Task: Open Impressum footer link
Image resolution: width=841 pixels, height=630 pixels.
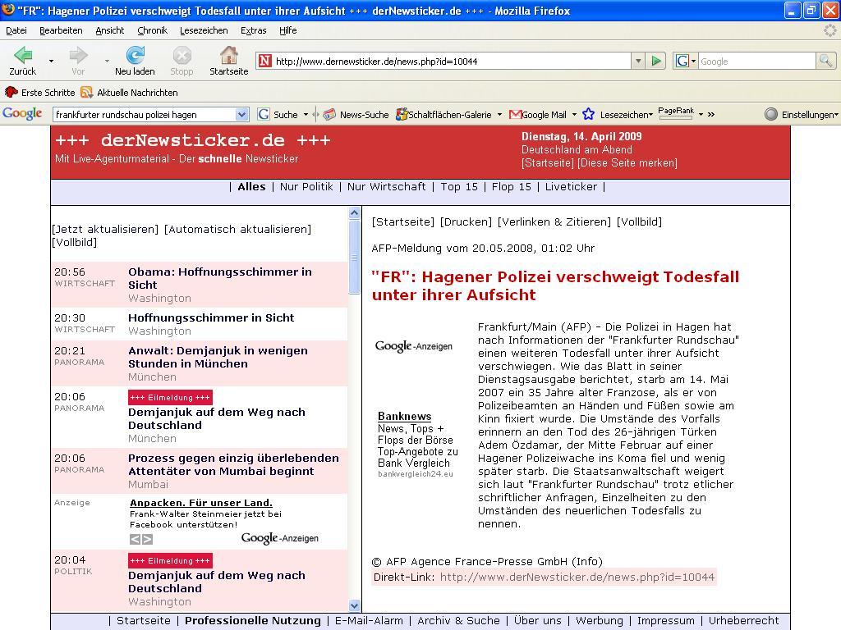Action: coord(665,620)
